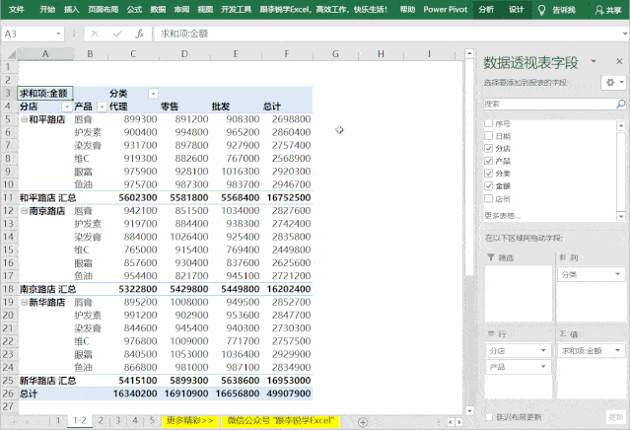
Task: Open the 分类 column filter dropdown
Action: point(153,93)
